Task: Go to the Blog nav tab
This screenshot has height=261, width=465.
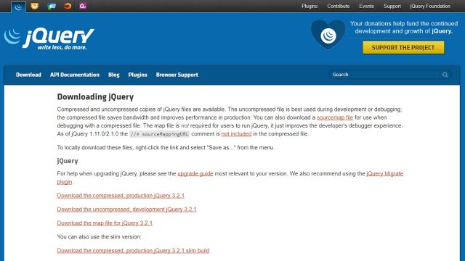Action: 114,75
